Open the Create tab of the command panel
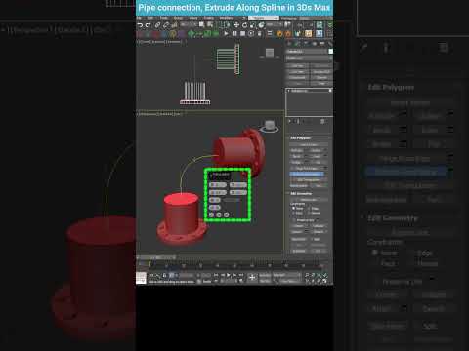 point(289,43)
